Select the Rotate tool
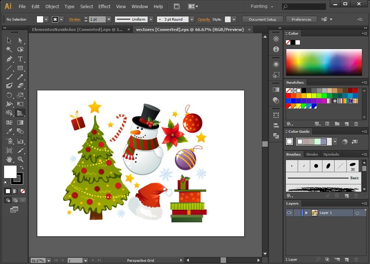The width and height of the screenshot is (370, 264). (x=9, y=95)
